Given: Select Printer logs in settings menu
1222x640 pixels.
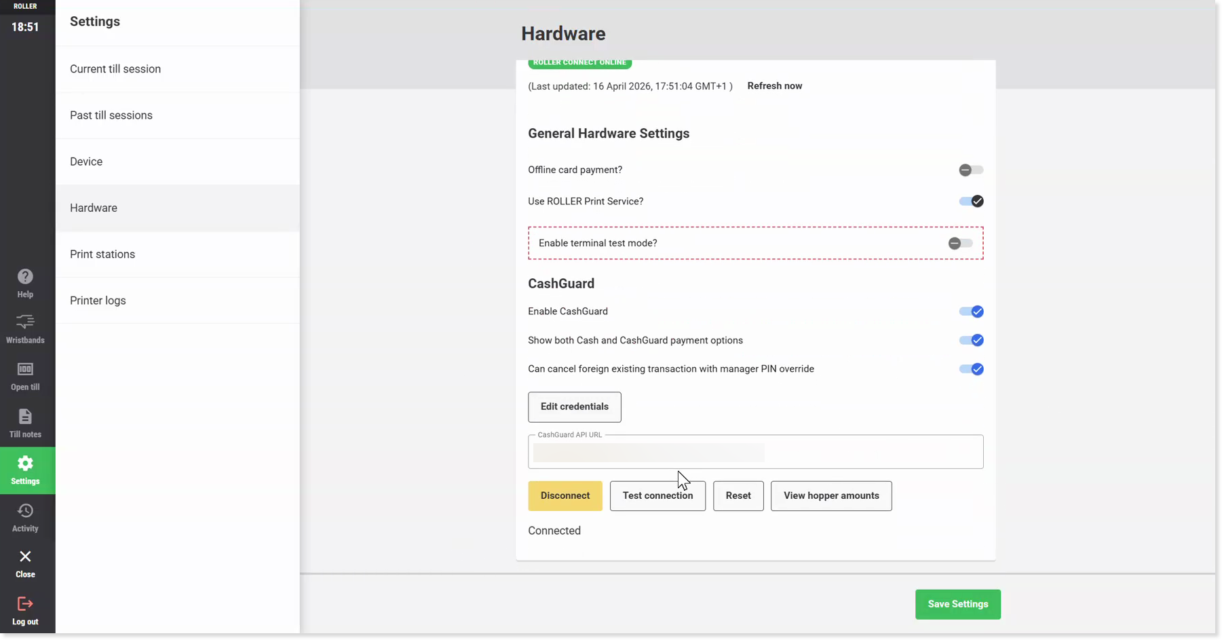Looking at the screenshot, I should coord(98,301).
